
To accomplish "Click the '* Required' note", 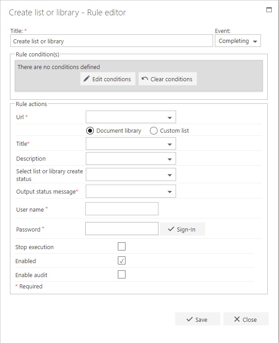I will click(29, 286).
